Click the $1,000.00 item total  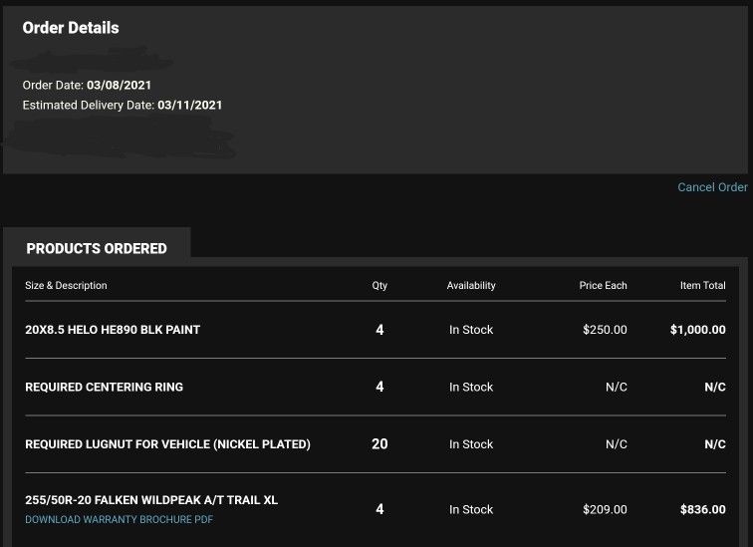tap(697, 330)
